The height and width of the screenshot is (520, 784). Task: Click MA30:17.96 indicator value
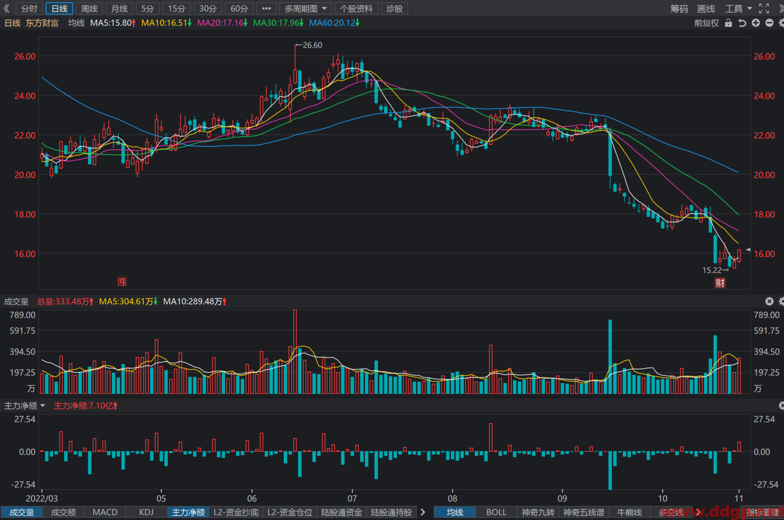pos(278,23)
